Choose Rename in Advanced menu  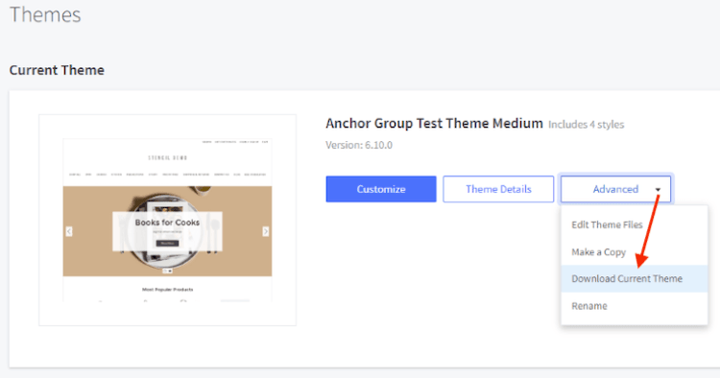635,306
